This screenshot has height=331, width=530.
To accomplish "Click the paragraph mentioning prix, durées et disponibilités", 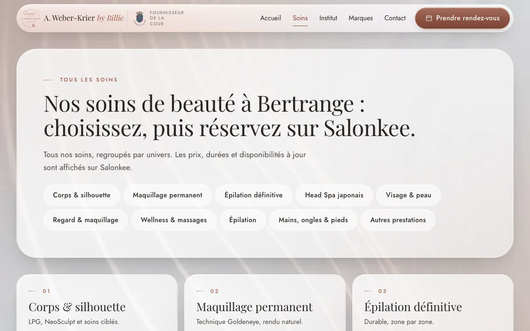I will click(175, 161).
